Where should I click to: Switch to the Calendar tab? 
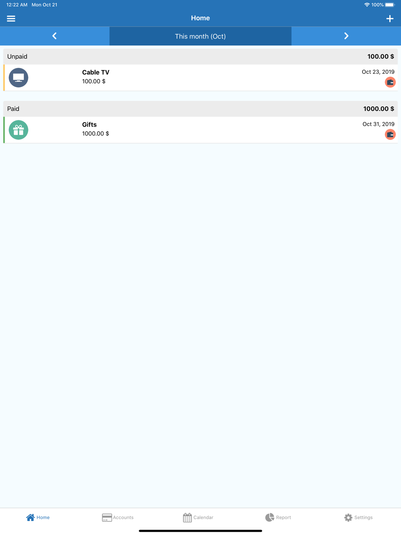coord(198,517)
